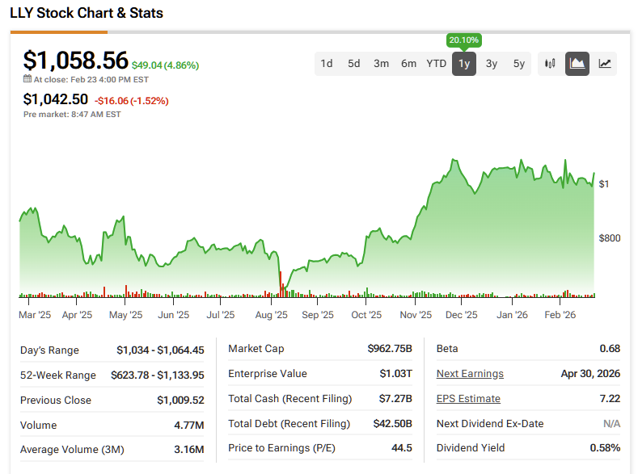638x474 pixels.
Task: Click the Next Dividend Ex-Date N/A value
Action: (611, 424)
